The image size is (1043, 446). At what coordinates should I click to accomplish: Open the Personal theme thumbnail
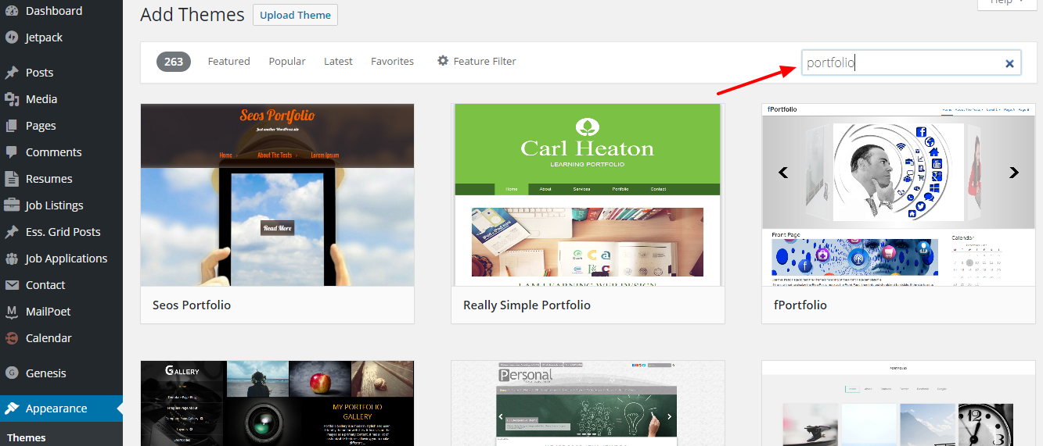588,403
